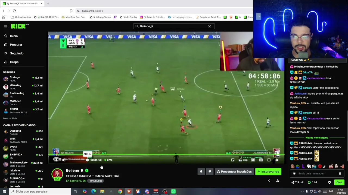Click the chat message input field
The height and width of the screenshot is (195, 348).
(x=317, y=174)
